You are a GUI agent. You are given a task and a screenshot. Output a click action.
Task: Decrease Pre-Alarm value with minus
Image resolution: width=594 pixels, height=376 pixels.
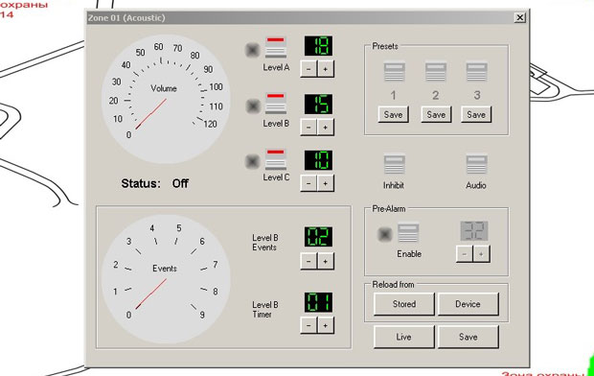tap(465, 254)
